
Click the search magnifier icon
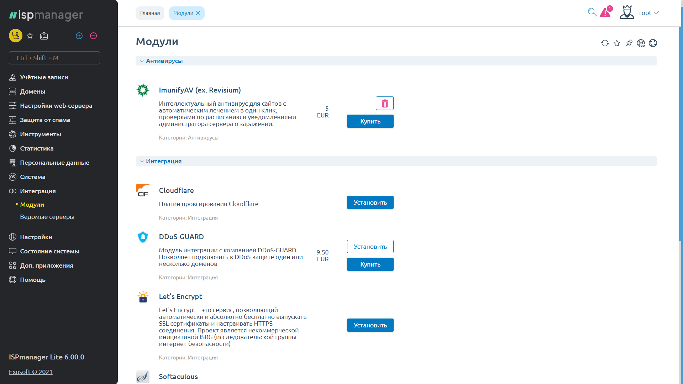click(x=592, y=12)
